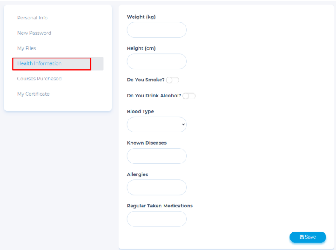Click the Do You Smoke label
Image resolution: width=336 pixels, height=251 pixels.
pyautogui.click(x=145, y=80)
